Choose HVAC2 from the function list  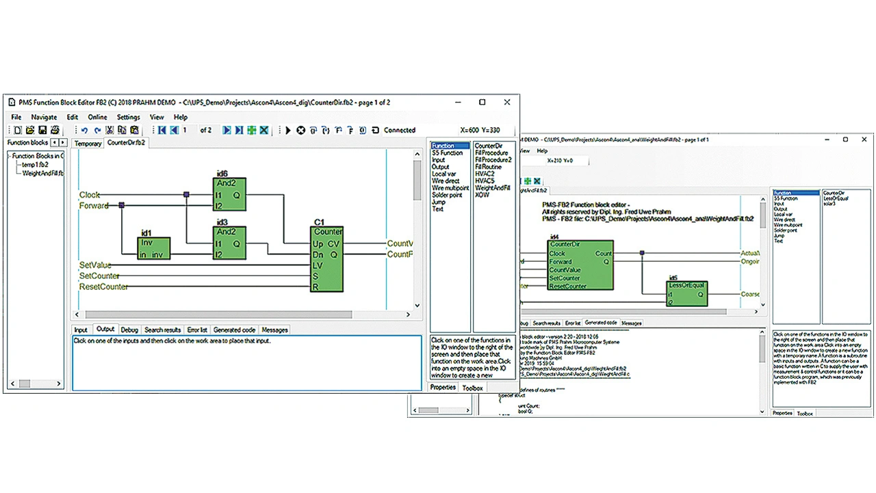click(x=485, y=174)
